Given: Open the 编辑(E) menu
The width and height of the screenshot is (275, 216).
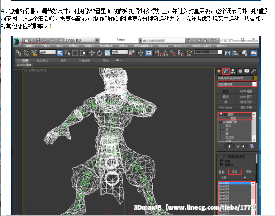Looking at the screenshot, I should [30, 46].
